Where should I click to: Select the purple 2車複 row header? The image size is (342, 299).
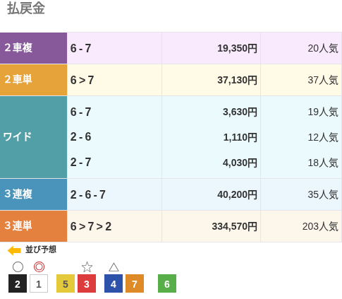click(33, 48)
